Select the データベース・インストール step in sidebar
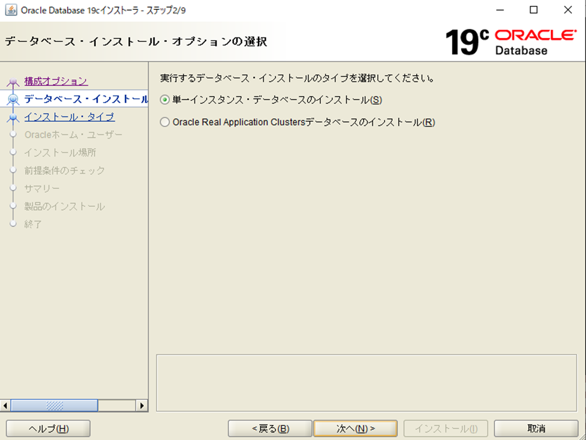Screen dimensions: 586x440 (86, 99)
